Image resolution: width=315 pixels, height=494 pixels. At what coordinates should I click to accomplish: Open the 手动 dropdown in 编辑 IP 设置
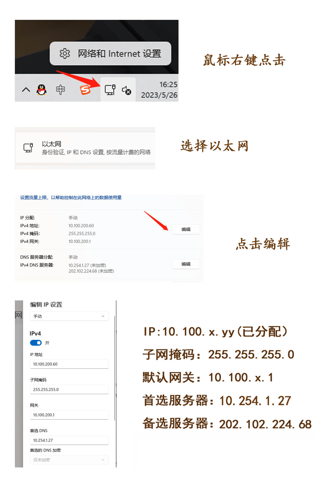(69, 316)
